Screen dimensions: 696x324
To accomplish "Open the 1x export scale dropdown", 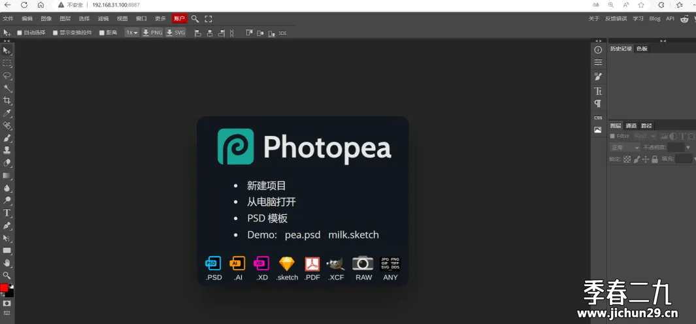I will coord(132,33).
